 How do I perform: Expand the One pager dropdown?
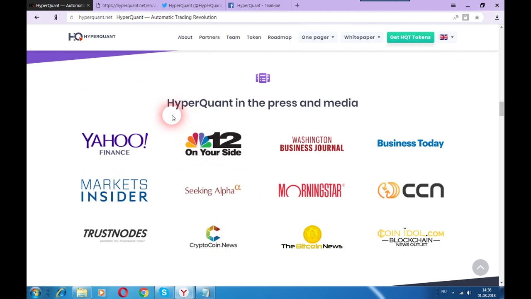click(318, 37)
